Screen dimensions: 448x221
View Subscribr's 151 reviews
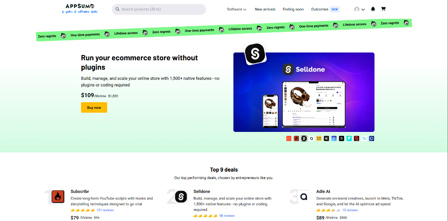click(x=105, y=210)
